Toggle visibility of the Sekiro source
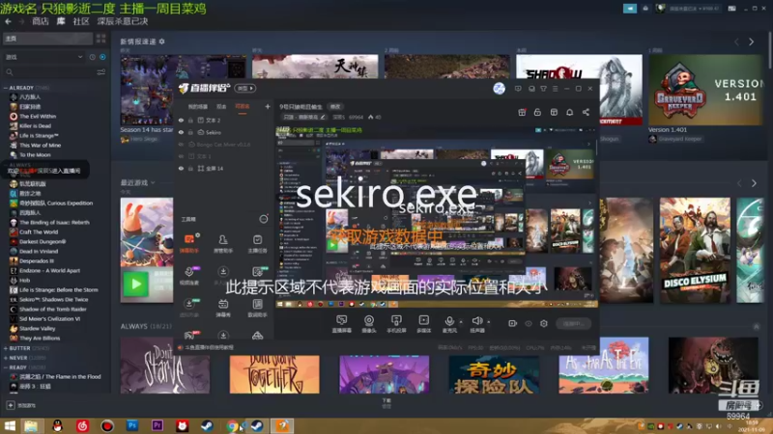Image resolution: width=773 pixels, height=434 pixels. [181, 132]
